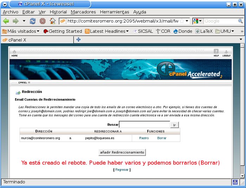Click the añadir Redireccionamiento button
Image resolution: width=246 pixels, height=188 pixels.
tap(122, 152)
